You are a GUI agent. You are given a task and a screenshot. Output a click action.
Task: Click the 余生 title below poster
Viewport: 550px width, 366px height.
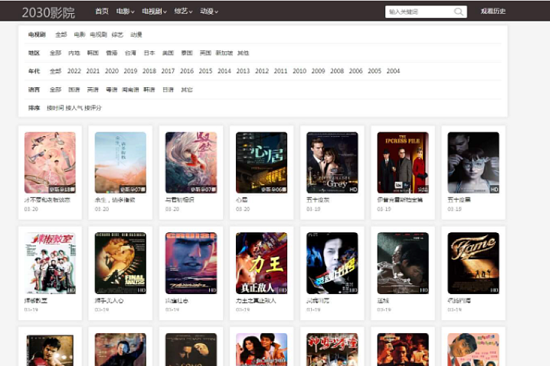[115, 199]
